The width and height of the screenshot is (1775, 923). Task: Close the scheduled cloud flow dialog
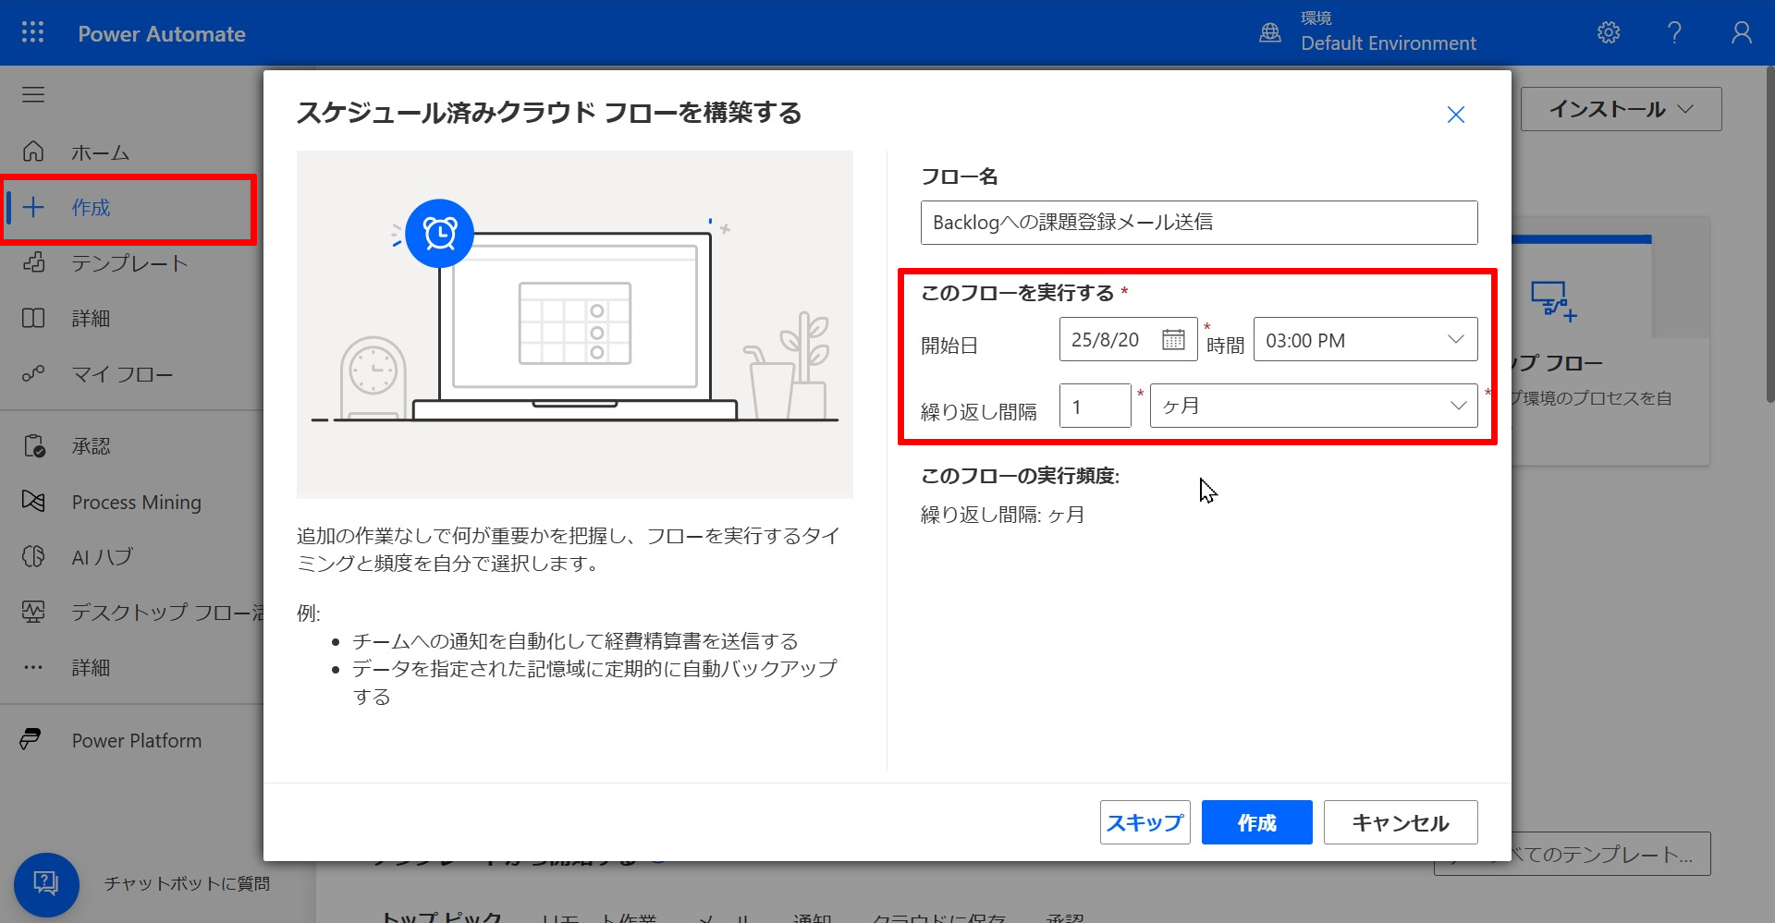pyautogui.click(x=1456, y=115)
